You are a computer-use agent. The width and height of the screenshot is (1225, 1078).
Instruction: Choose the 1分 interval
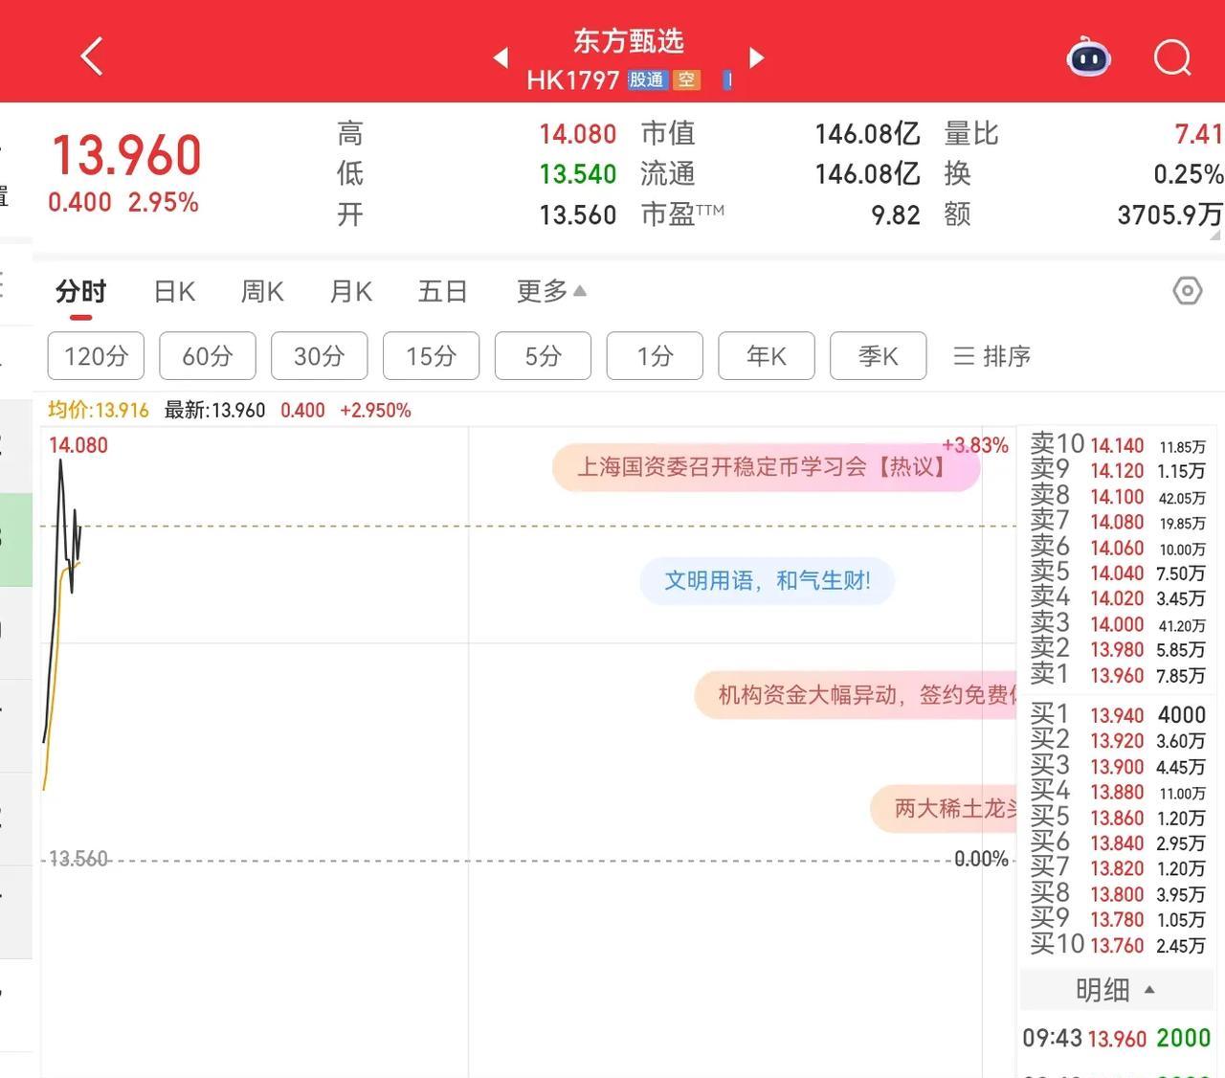(x=655, y=356)
